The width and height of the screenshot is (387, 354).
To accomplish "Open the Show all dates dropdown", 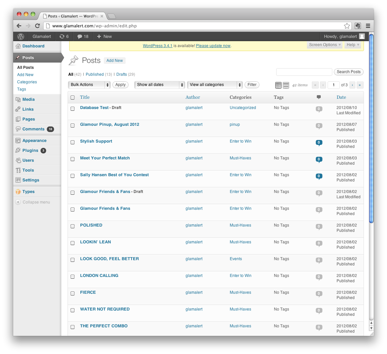I will [x=160, y=85].
